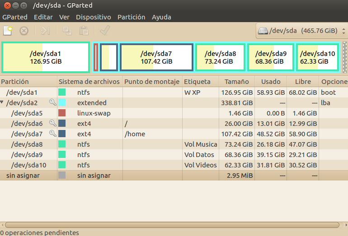Viewport: 348px width, 236px height.
Task: Click the Paste partition toolbar icon
Action: click(x=84, y=31)
